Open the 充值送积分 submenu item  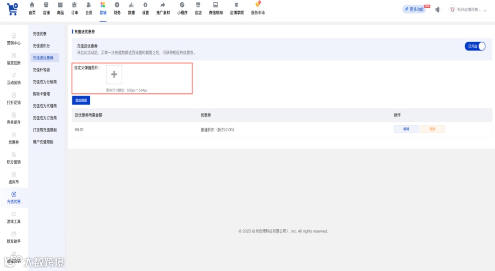tap(41, 46)
